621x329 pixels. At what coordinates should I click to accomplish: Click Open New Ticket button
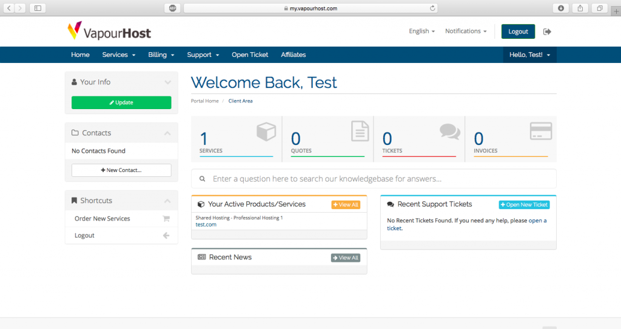pos(525,205)
